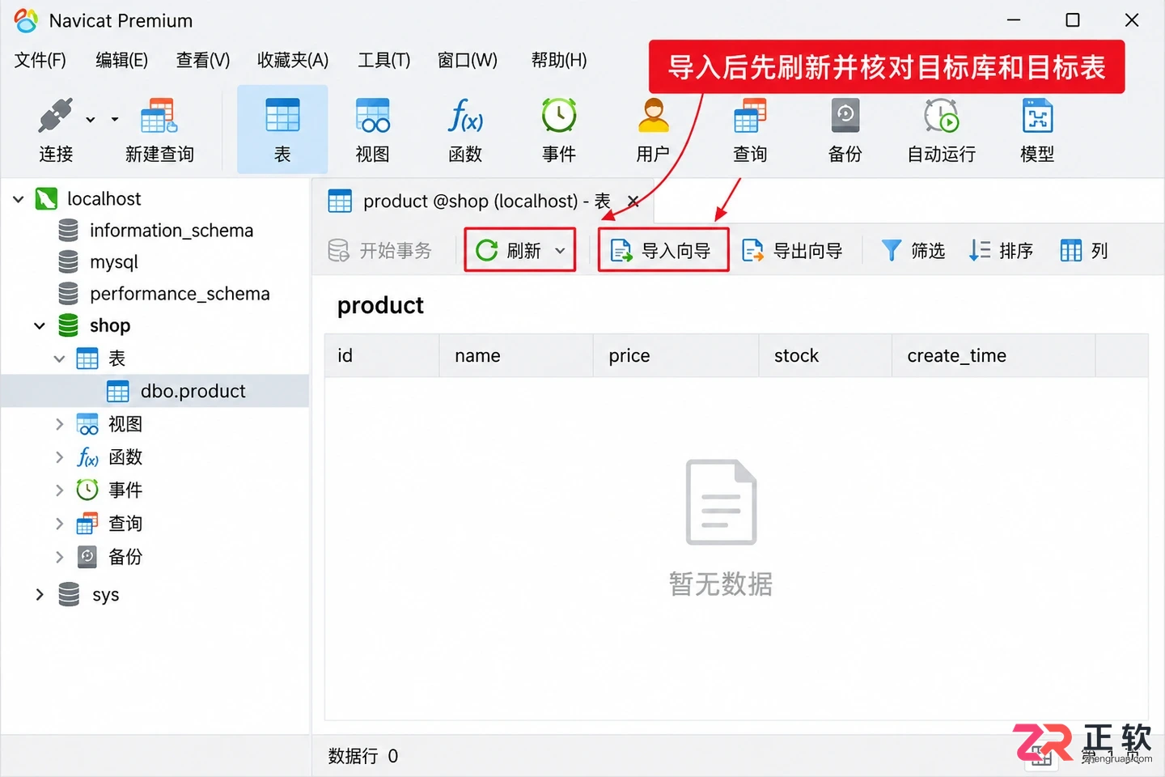Viewport: 1165px width, 777px height.
Task: Click the 导出向导 (Export Wizard) button
Action: (792, 251)
